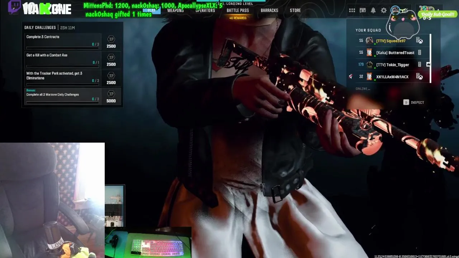This screenshot has height=258, width=459.
Task: Click the Twitch logo overlay
Action: click(14, 7)
